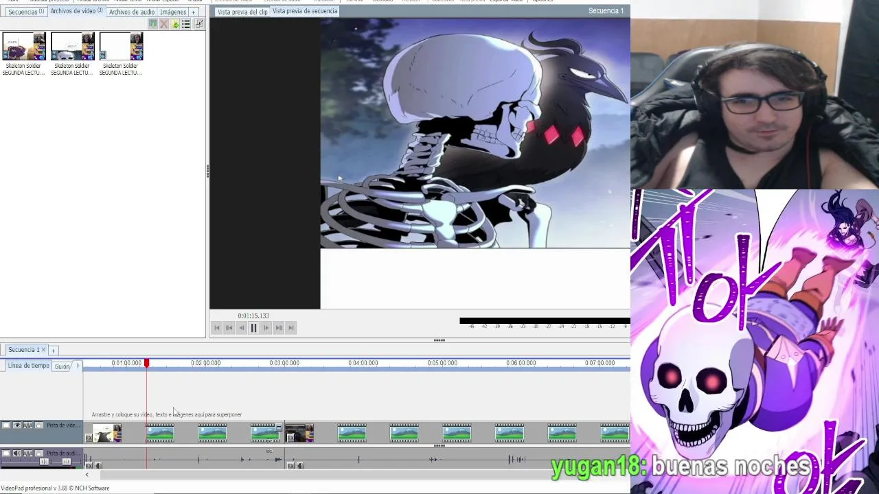Step back one frame button
Viewport: 879px width, 494px height.
242,328
